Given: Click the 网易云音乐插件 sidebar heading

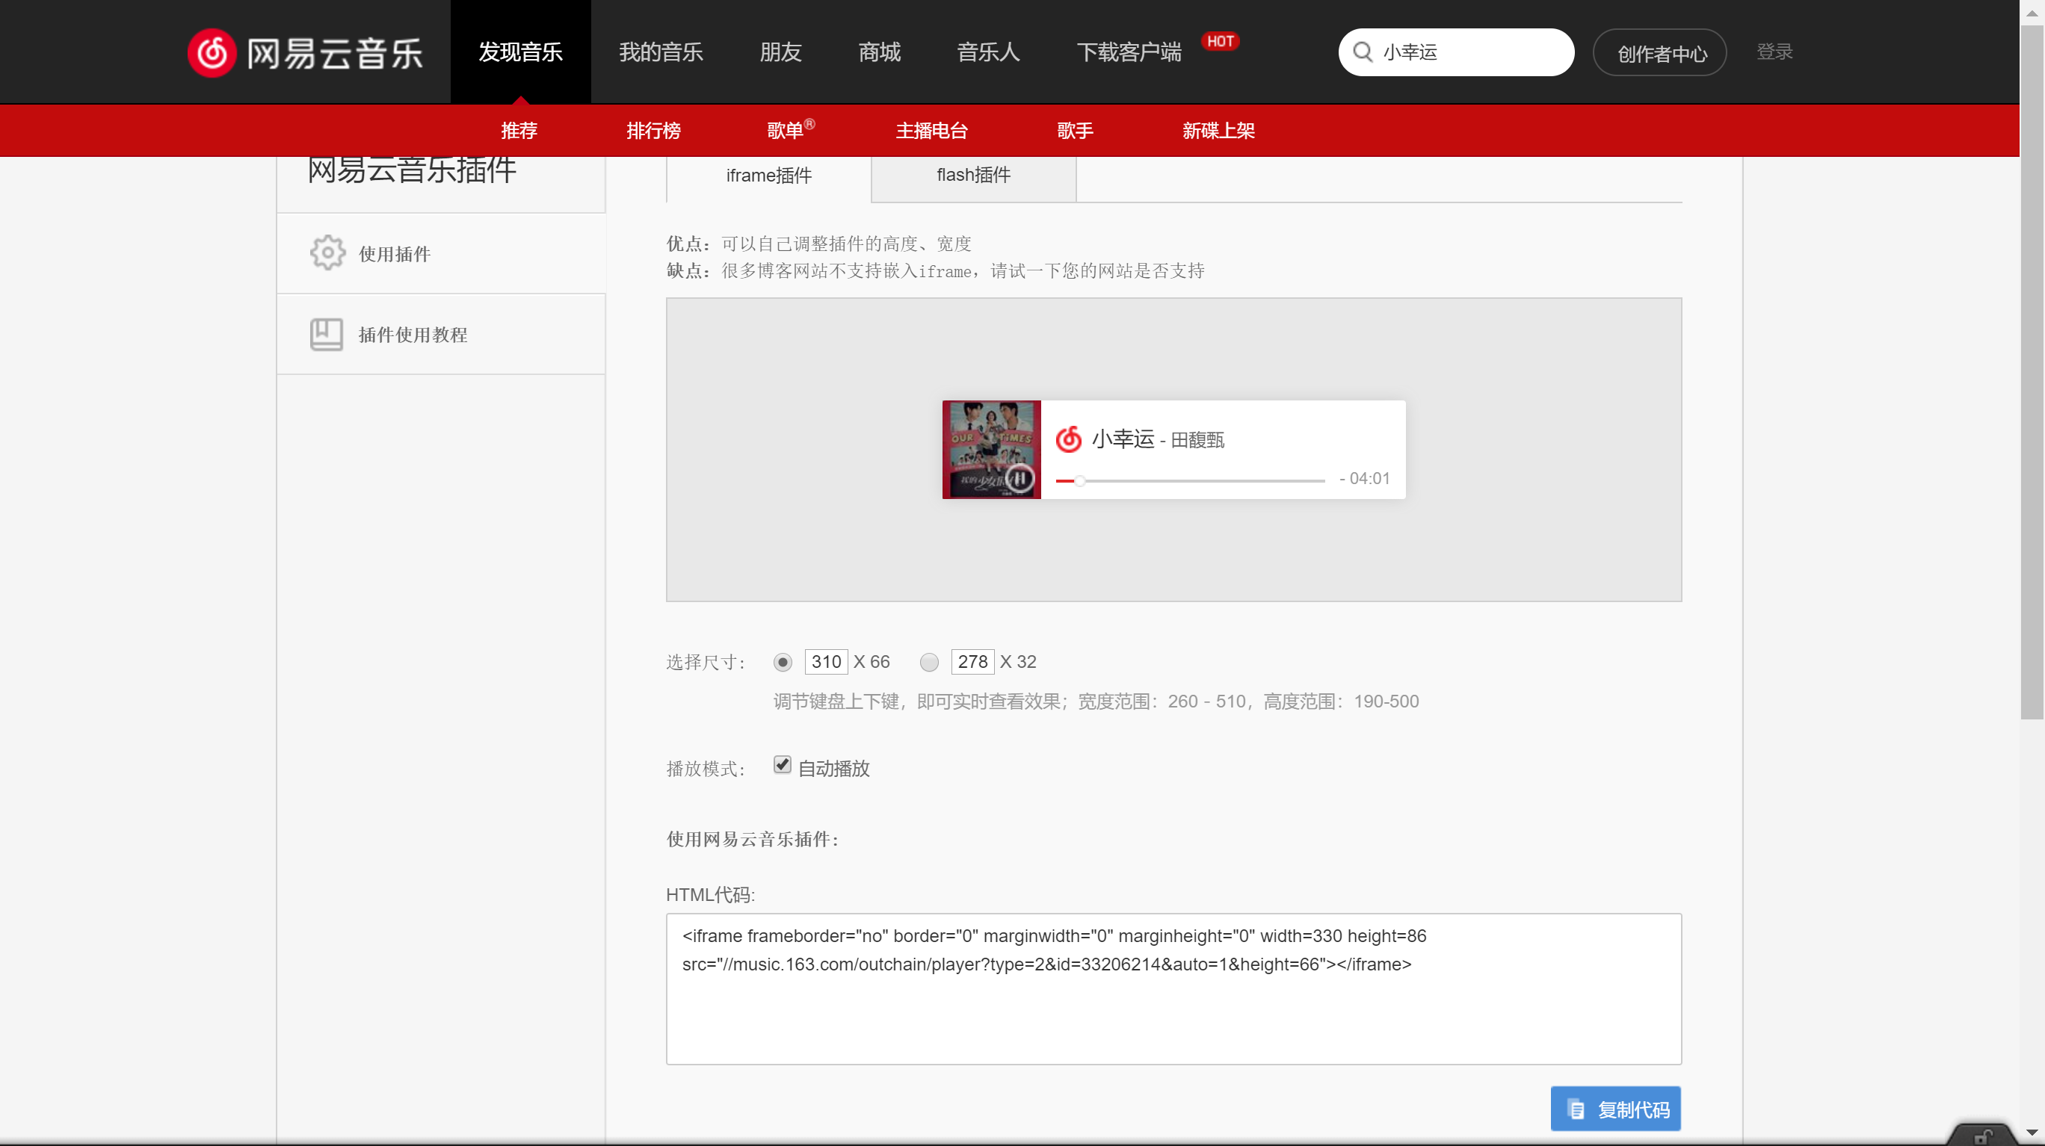Looking at the screenshot, I should tap(412, 170).
